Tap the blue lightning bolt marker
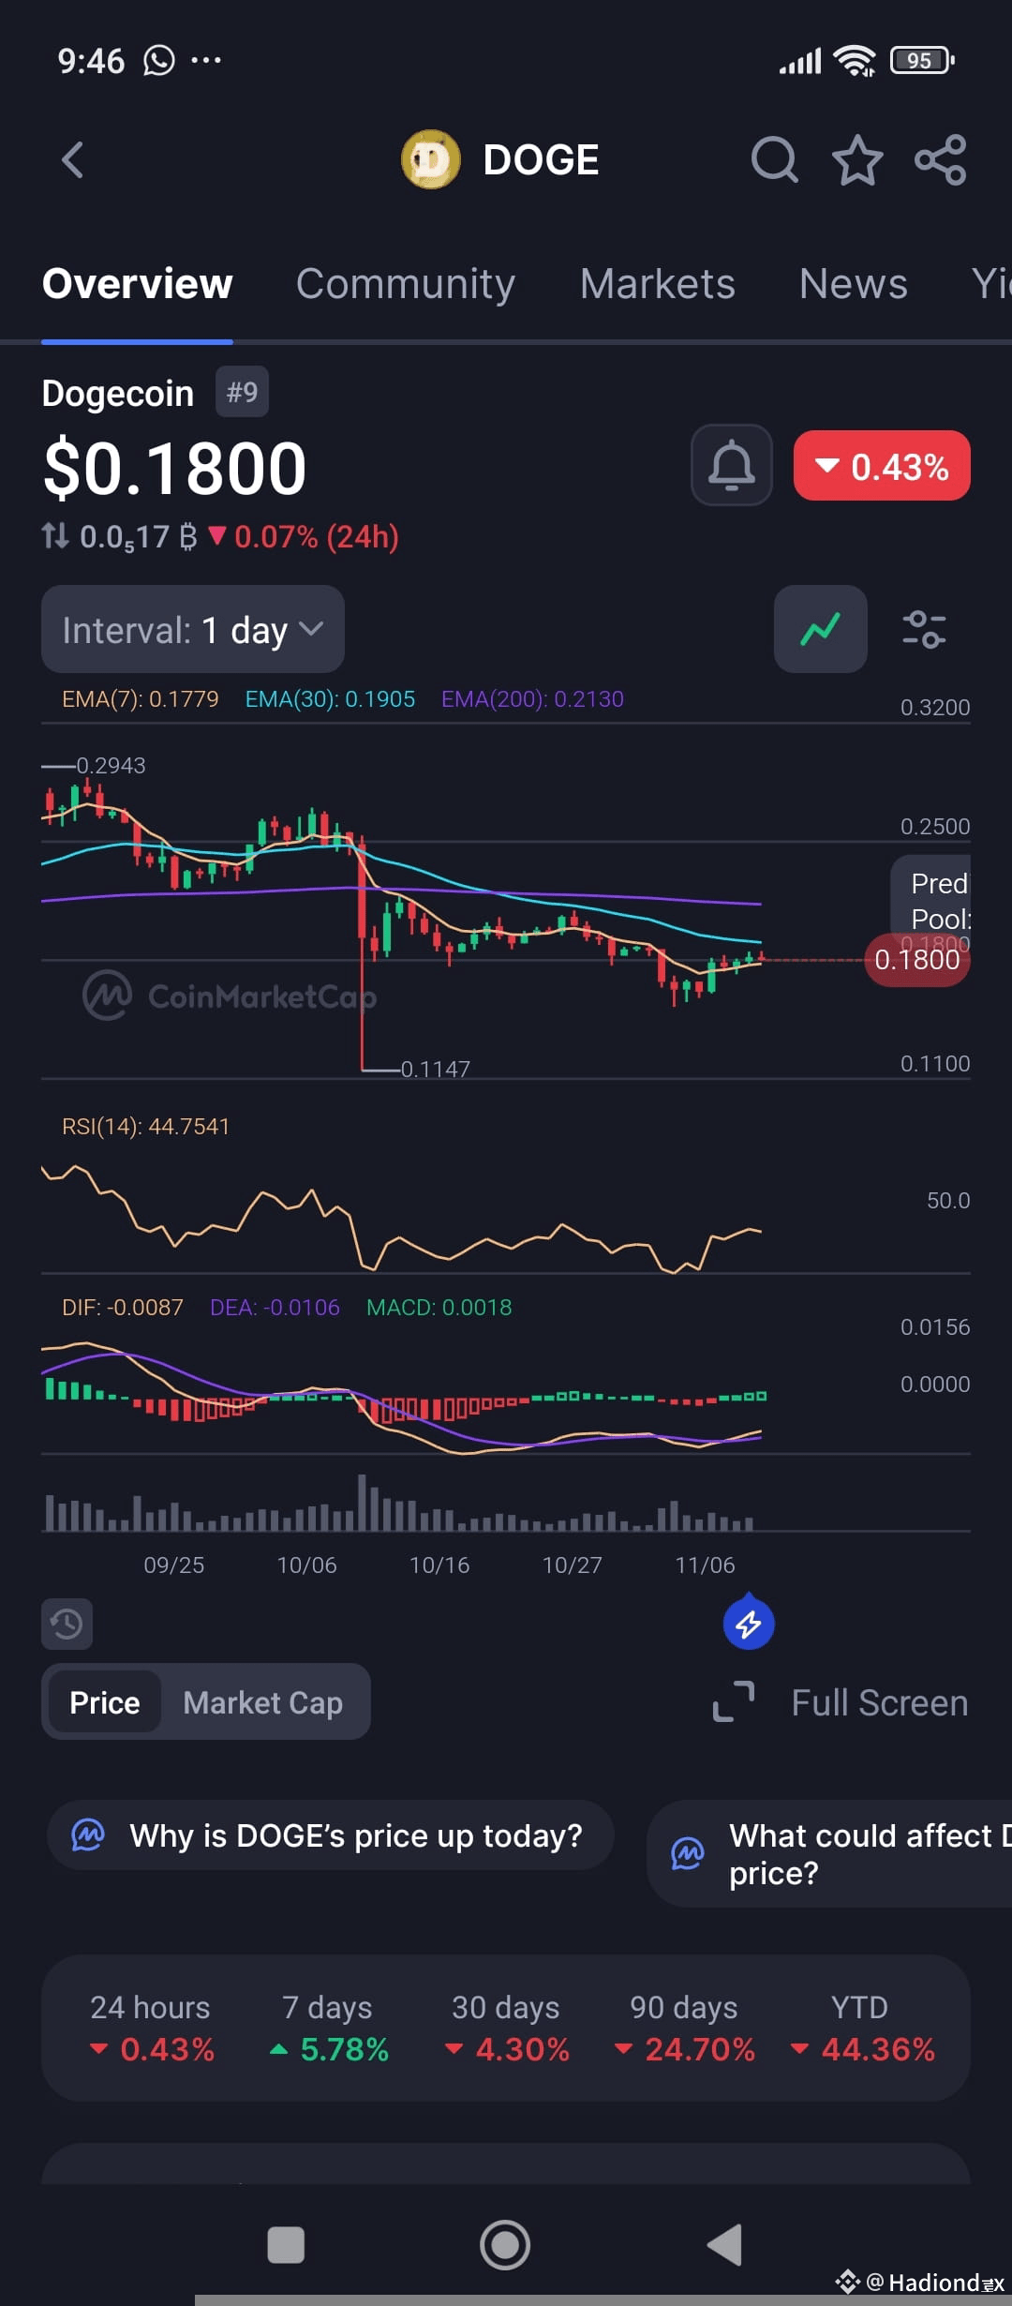The height and width of the screenshot is (2306, 1012). pos(749,1624)
